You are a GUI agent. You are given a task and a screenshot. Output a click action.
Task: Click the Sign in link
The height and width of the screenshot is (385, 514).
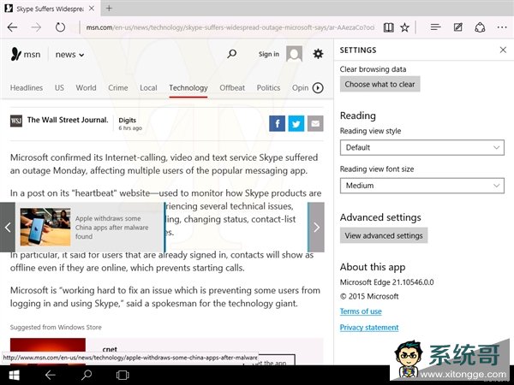269,54
